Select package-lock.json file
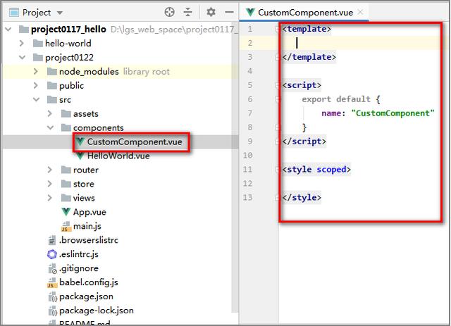 pyautogui.click(x=97, y=311)
